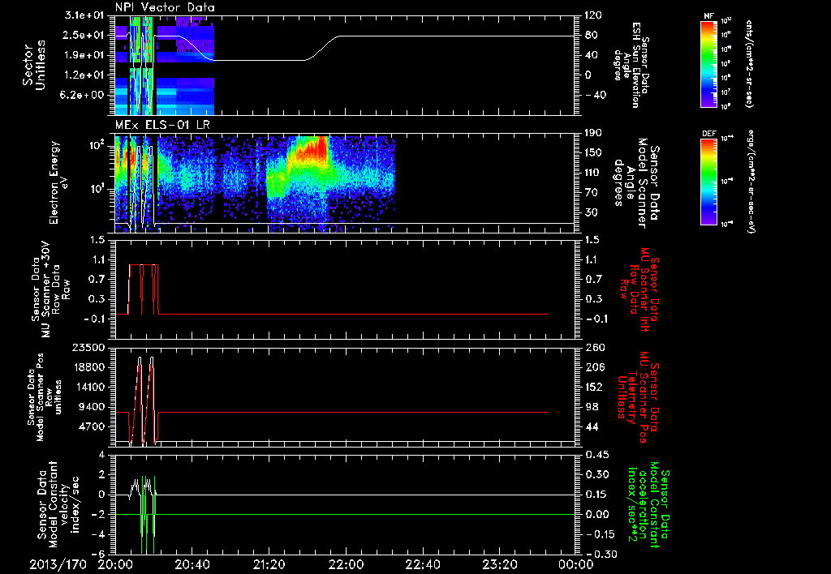Image resolution: width=831 pixels, height=574 pixels.
Task: Click the '1.9e+01' sector tick value
Action: (84, 55)
